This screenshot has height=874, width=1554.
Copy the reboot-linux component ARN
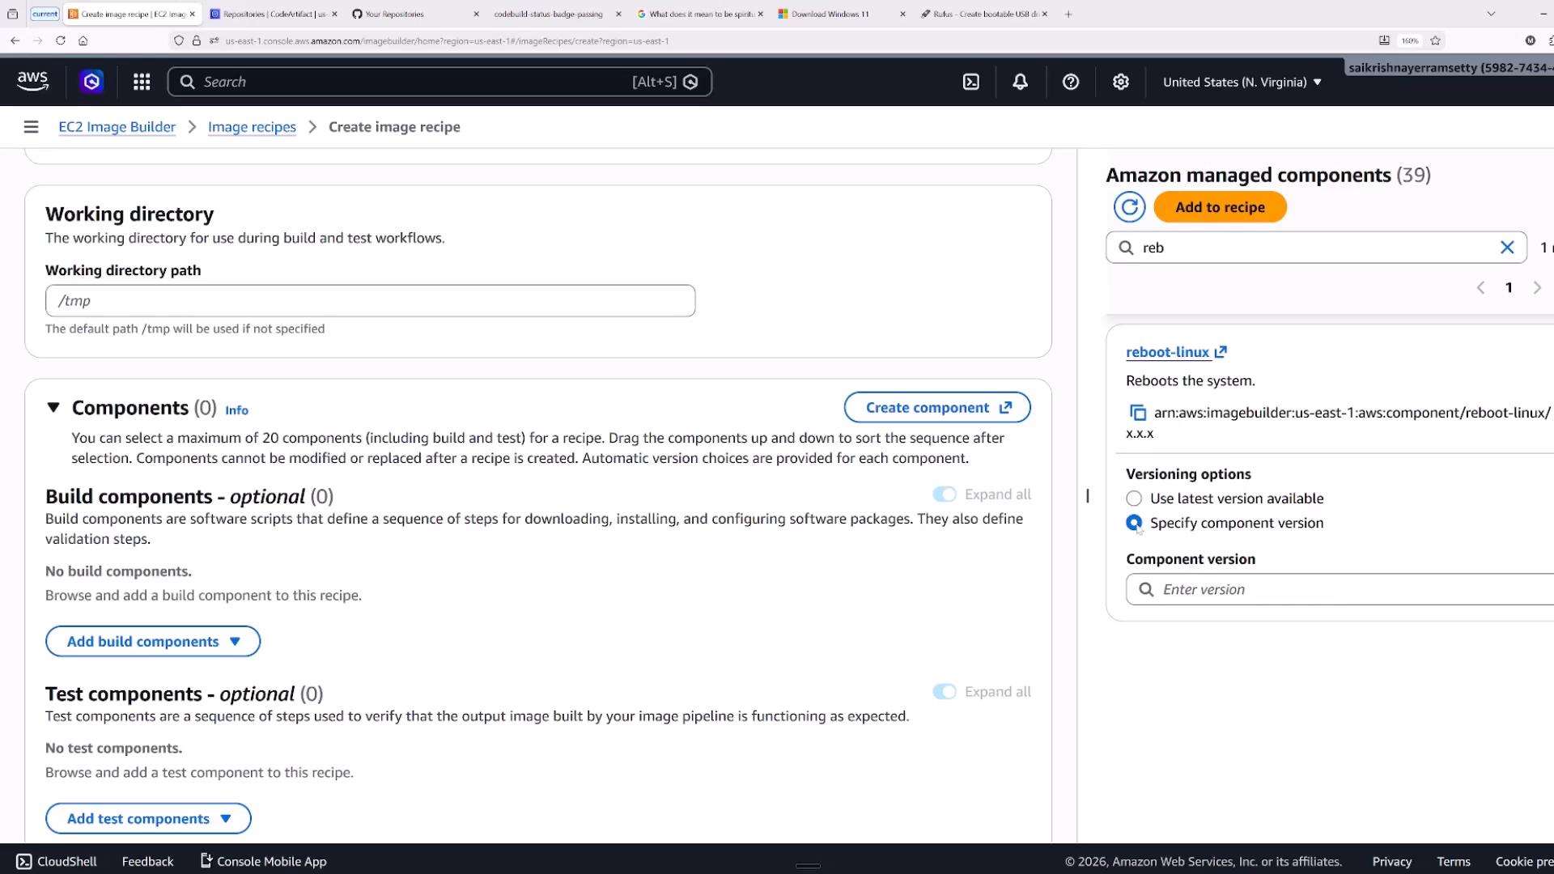tap(1137, 413)
